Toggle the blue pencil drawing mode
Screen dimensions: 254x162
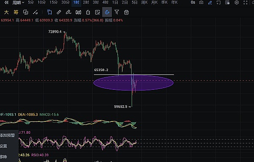[x=210, y=3]
